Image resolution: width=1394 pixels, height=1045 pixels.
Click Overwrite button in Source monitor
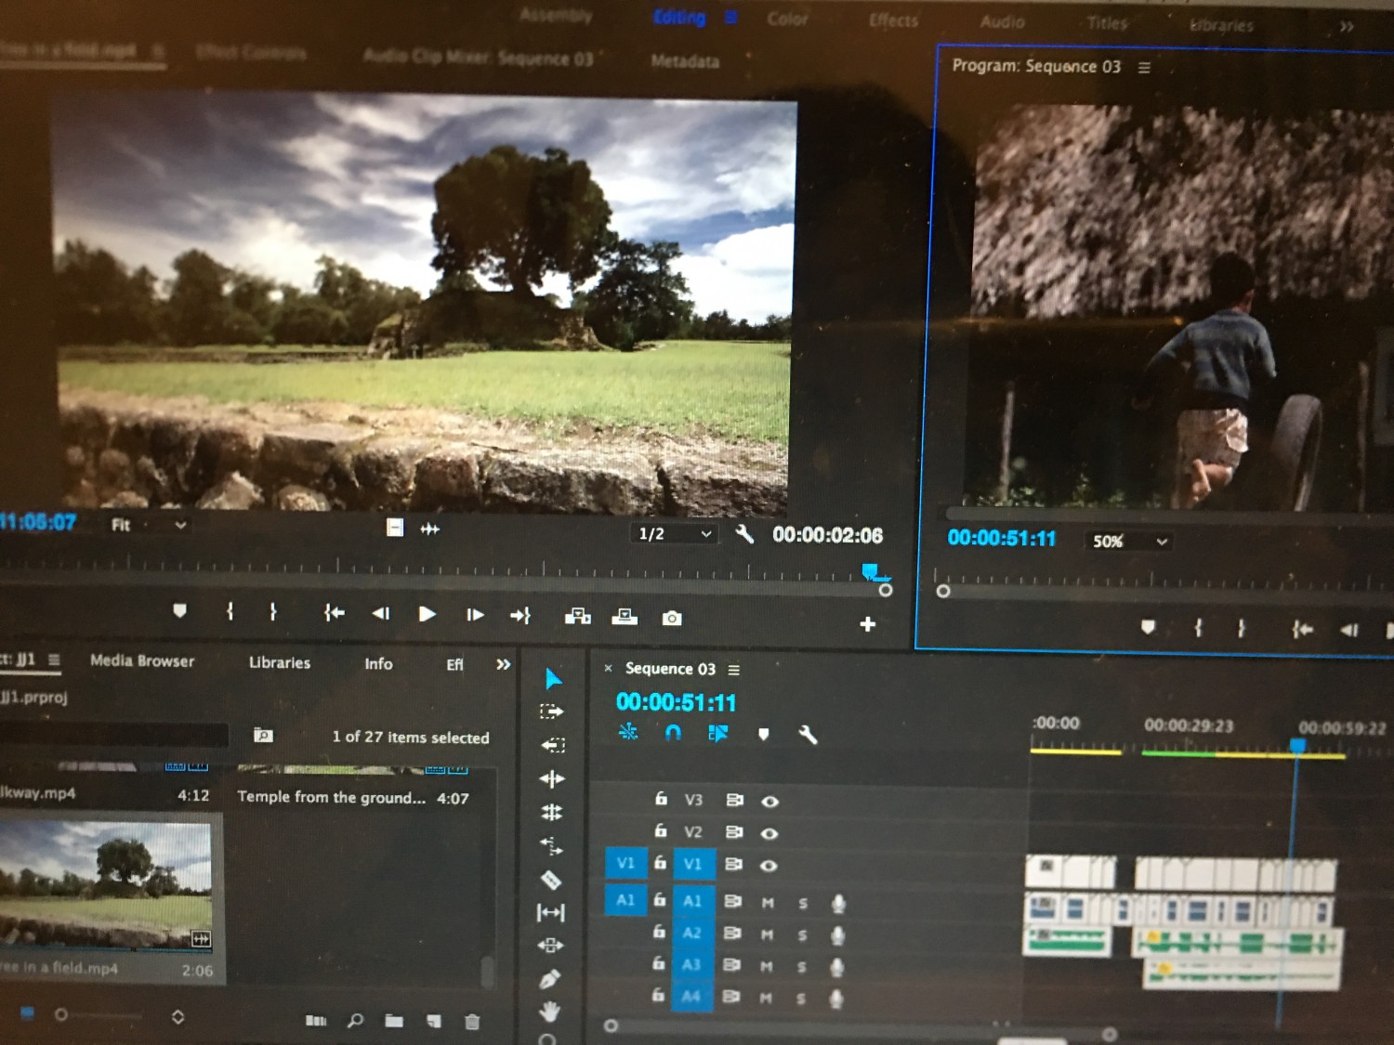pos(625,616)
